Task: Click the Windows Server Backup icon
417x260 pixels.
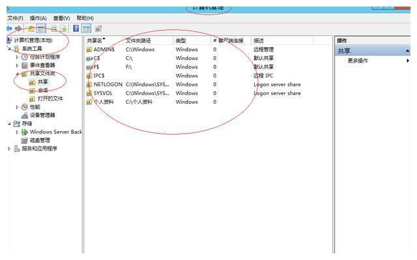Action: pyautogui.click(x=25, y=132)
